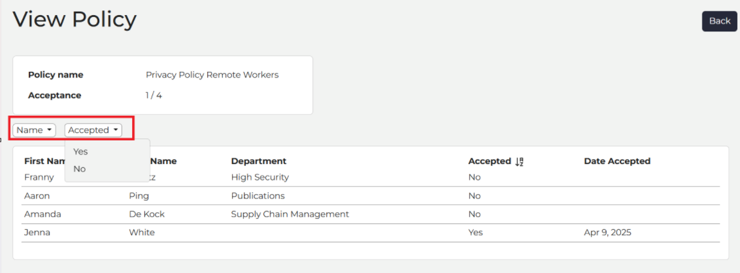Viewport: 740px width, 273px height.
Task: Click on Amanda in the table
Action: 42,214
